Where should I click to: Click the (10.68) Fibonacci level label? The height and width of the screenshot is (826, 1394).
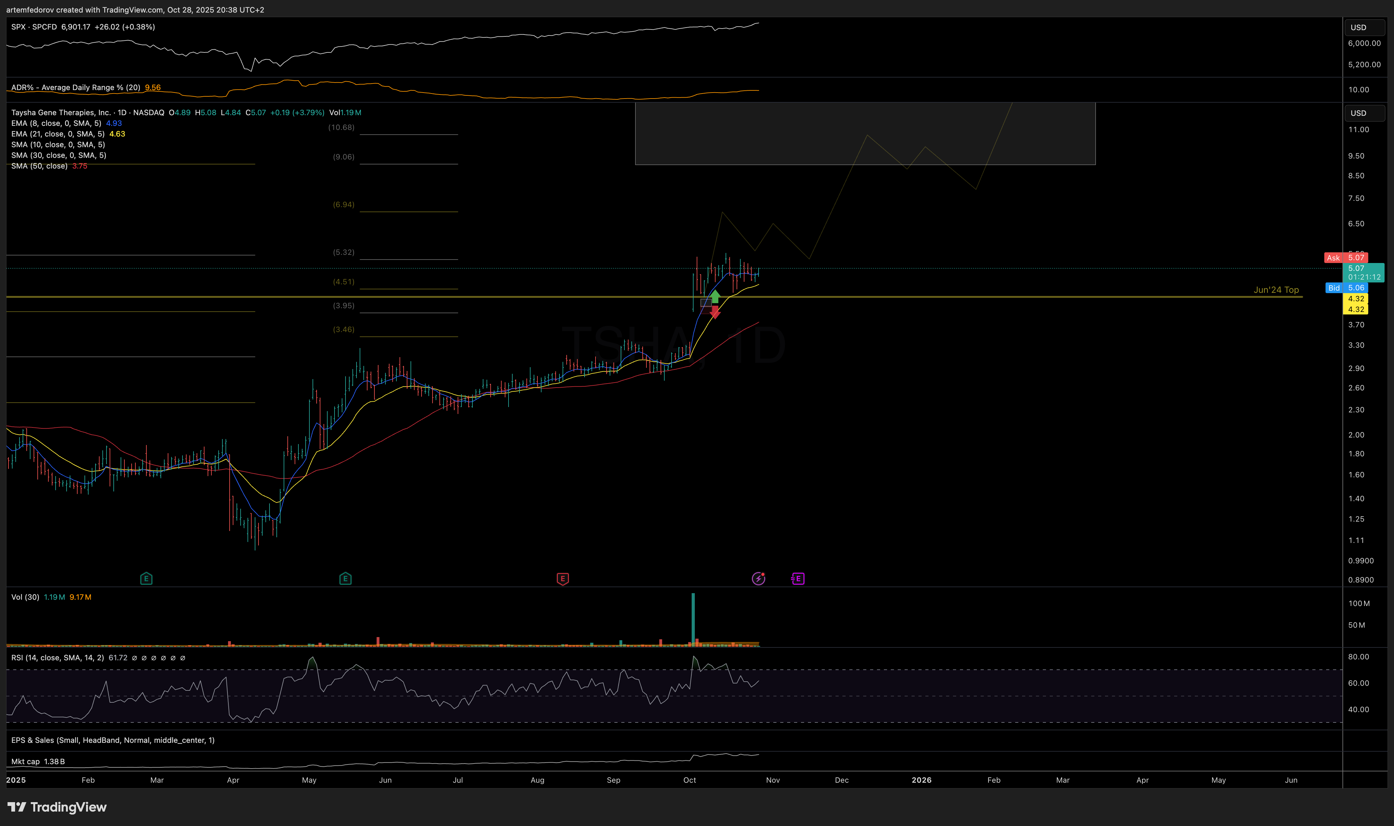pos(341,127)
